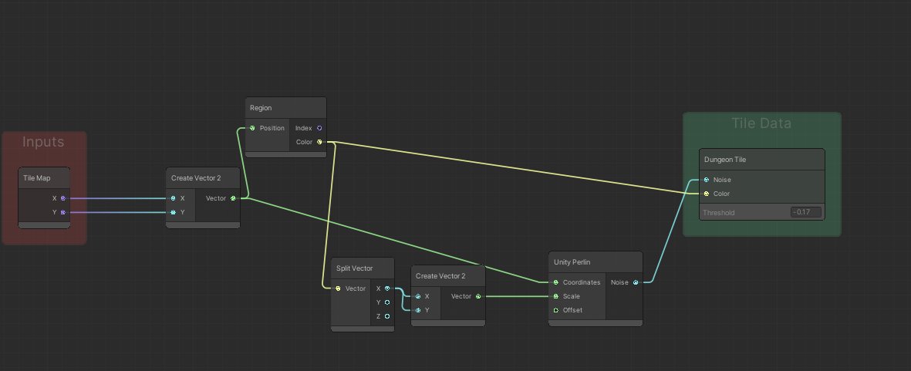Select the Region node title bar
Viewport: 911px width, 371px height.
286,108
